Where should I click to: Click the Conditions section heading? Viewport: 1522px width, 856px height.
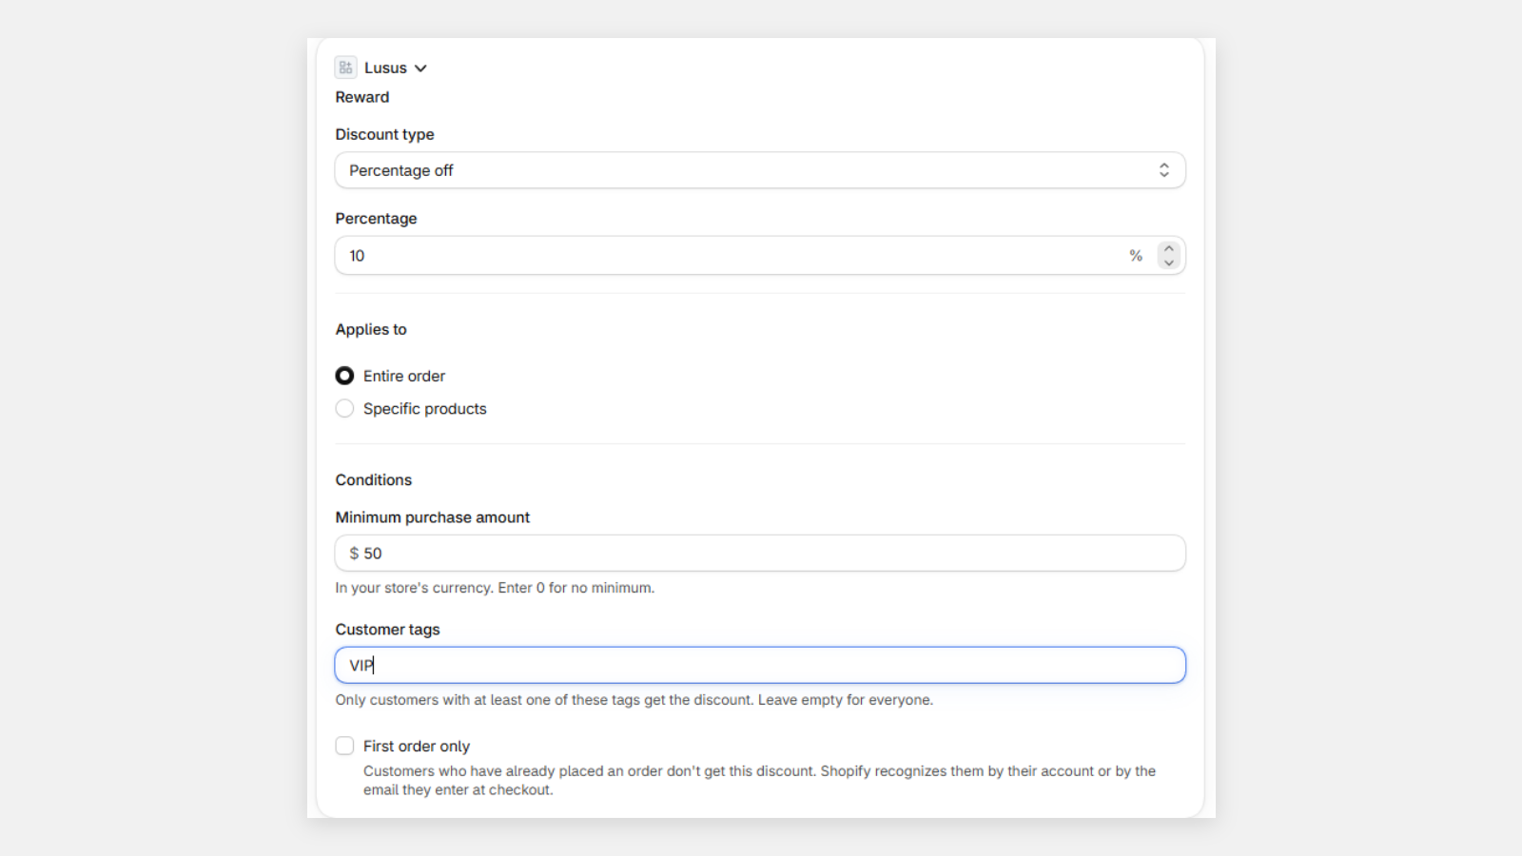click(x=374, y=480)
